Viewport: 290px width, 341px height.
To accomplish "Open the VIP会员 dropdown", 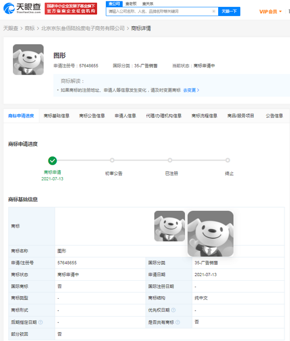I will point(271,12).
